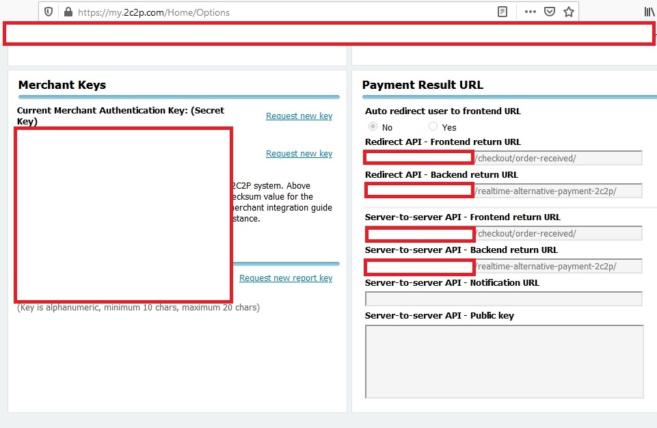Click the tracking protection shield icon
This screenshot has height=428, width=657.
click(x=49, y=12)
